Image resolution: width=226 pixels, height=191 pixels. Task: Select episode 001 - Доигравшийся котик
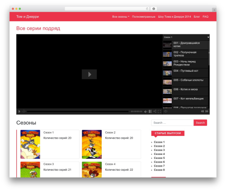[186, 45]
